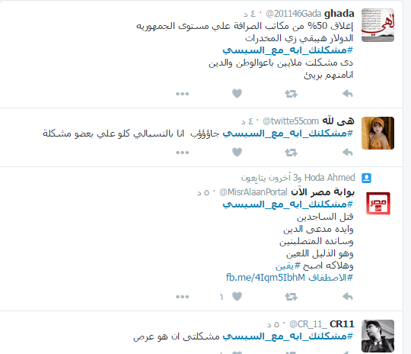This screenshot has height=354, width=411.
Task: Retweet ghada's tweet about exchange offices
Action: [291, 94]
